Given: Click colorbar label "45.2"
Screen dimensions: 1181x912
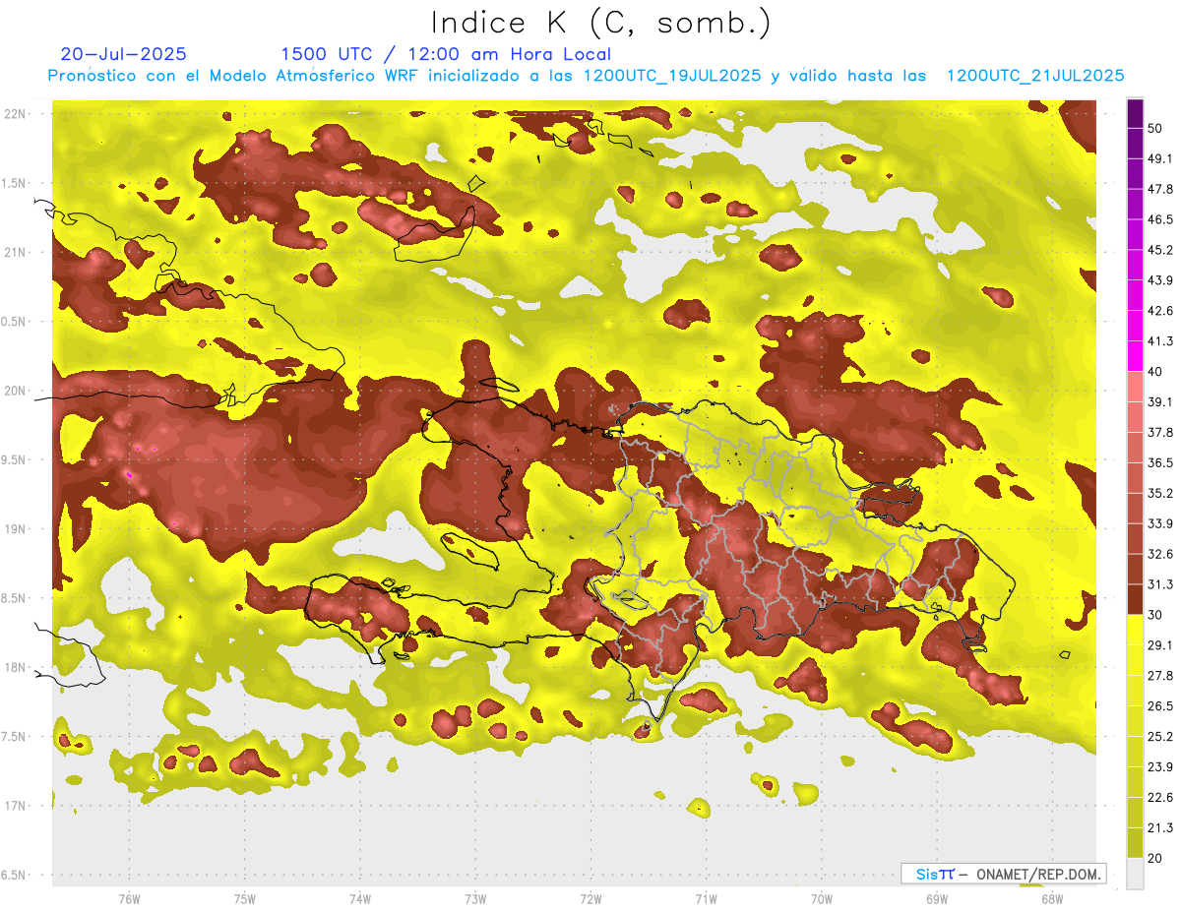Looking at the screenshot, I should tap(1159, 250).
